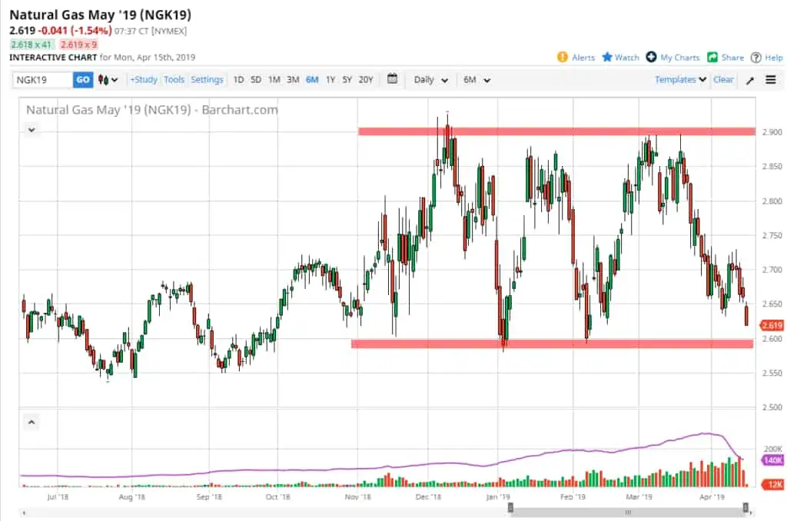Click the 12K volume label
Image resolution: width=787 pixels, height=521 pixels.
(x=773, y=484)
